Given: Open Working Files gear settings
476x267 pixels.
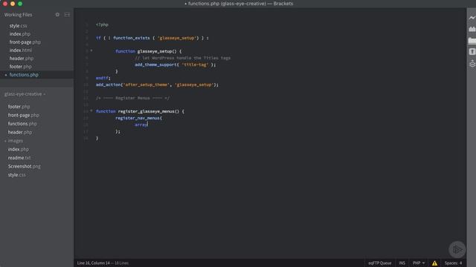Looking at the screenshot, I should [57, 15].
